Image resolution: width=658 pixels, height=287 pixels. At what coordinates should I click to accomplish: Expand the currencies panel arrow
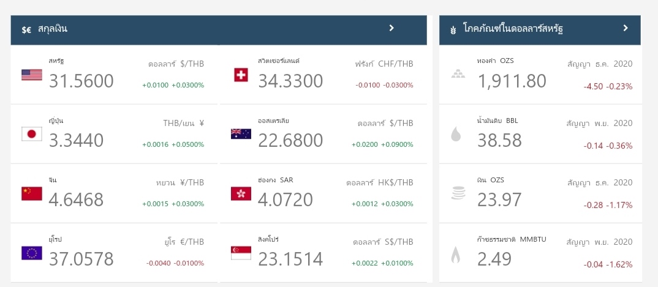tap(391, 28)
